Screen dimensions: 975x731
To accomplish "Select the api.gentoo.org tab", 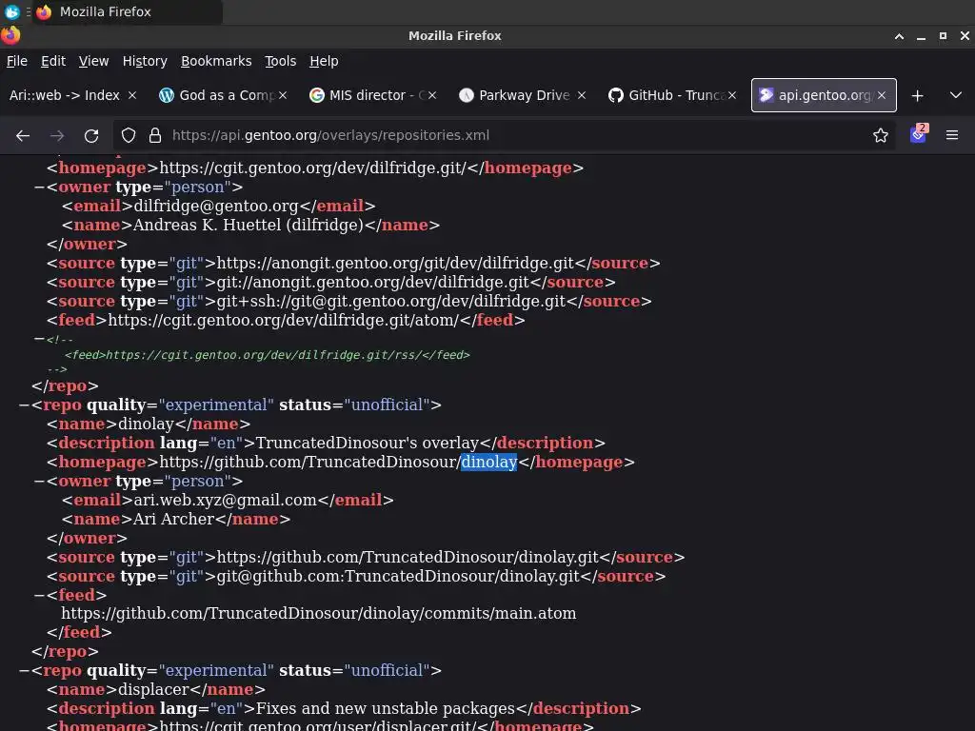I will click(x=817, y=95).
